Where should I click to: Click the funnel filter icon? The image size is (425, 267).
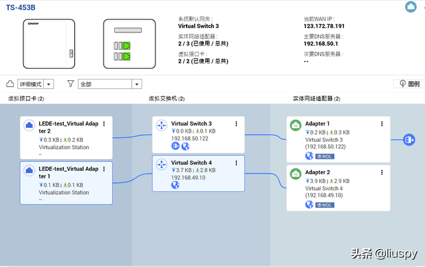71,83
